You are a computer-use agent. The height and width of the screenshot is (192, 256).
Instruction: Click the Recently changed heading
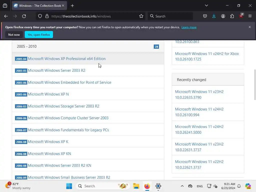coord(191,80)
